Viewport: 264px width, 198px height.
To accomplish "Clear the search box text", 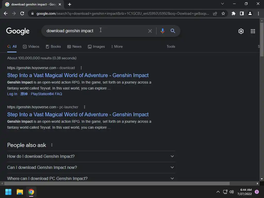I will click(x=150, y=31).
